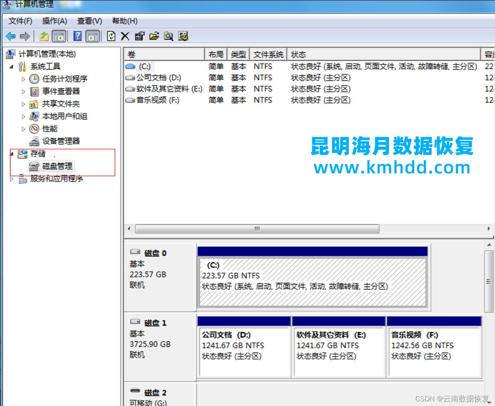
Task: Select the 公司文档 (D:) partition block
Action: click(x=244, y=347)
